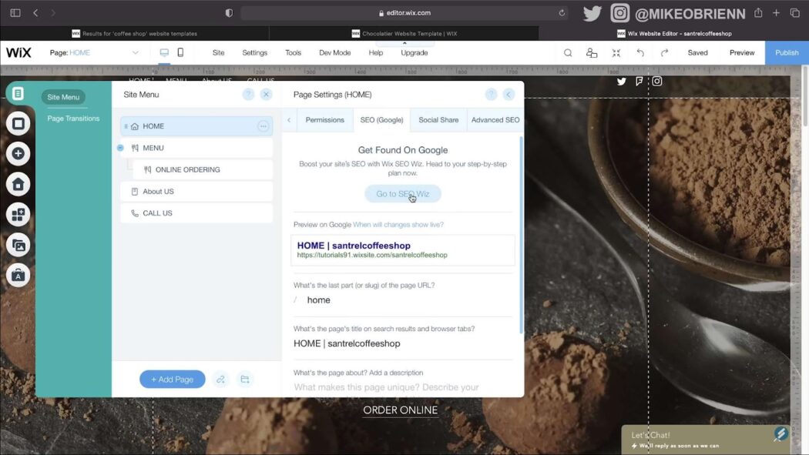Select the CALL US page row

pyautogui.click(x=196, y=212)
